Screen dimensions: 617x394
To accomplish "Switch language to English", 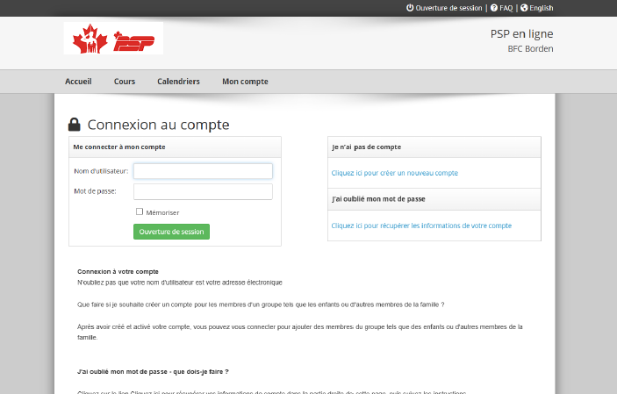I will coord(541,8).
